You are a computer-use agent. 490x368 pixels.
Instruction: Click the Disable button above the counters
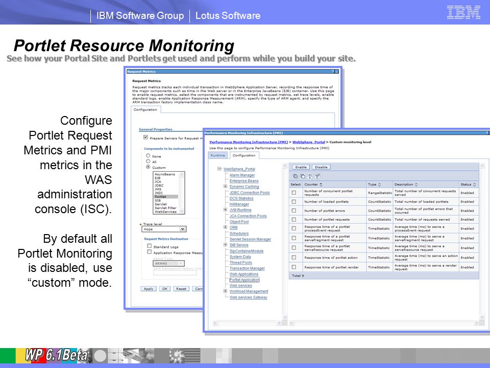pyautogui.click(x=321, y=167)
